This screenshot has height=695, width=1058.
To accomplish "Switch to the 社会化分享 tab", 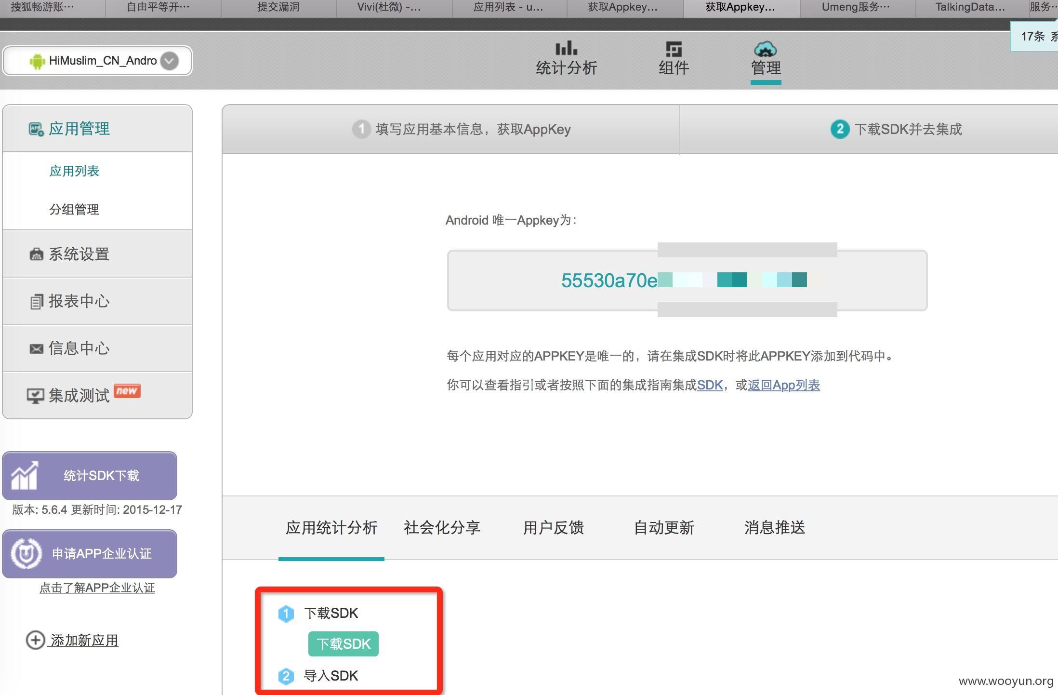I will [442, 528].
